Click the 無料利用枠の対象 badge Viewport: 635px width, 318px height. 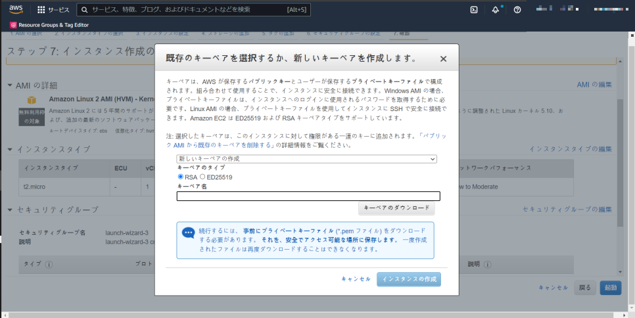[32, 116]
